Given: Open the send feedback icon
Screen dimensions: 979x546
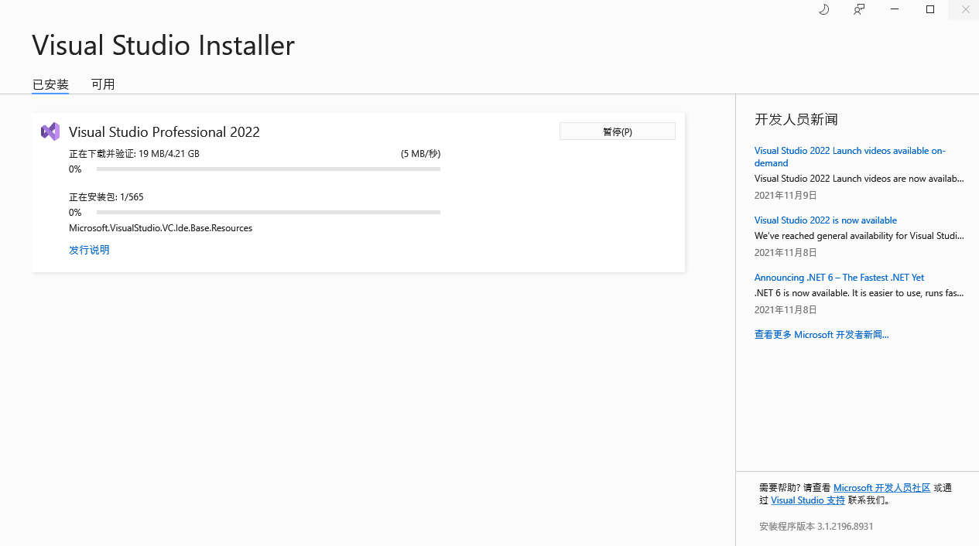Looking at the screenshot, I should coord(859,9).
